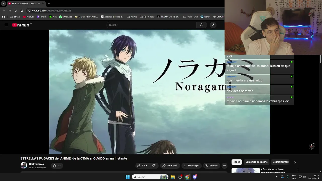Viewport: 322px width, 181px height.
Task: Open clock and date 17:48 panel
Action: [x=314, y=177]
